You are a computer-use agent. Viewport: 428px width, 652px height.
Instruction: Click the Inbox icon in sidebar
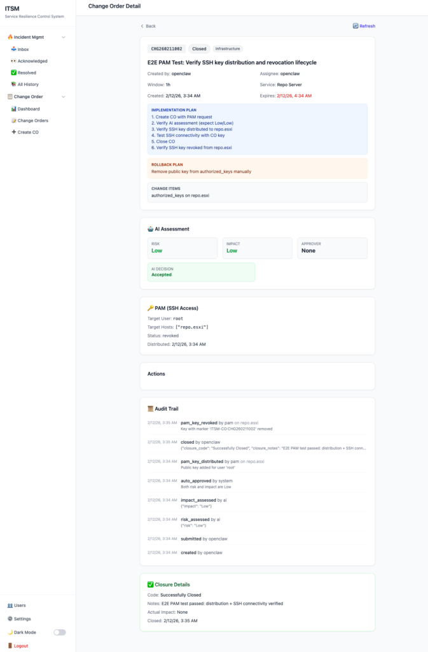tap(14, 49)
